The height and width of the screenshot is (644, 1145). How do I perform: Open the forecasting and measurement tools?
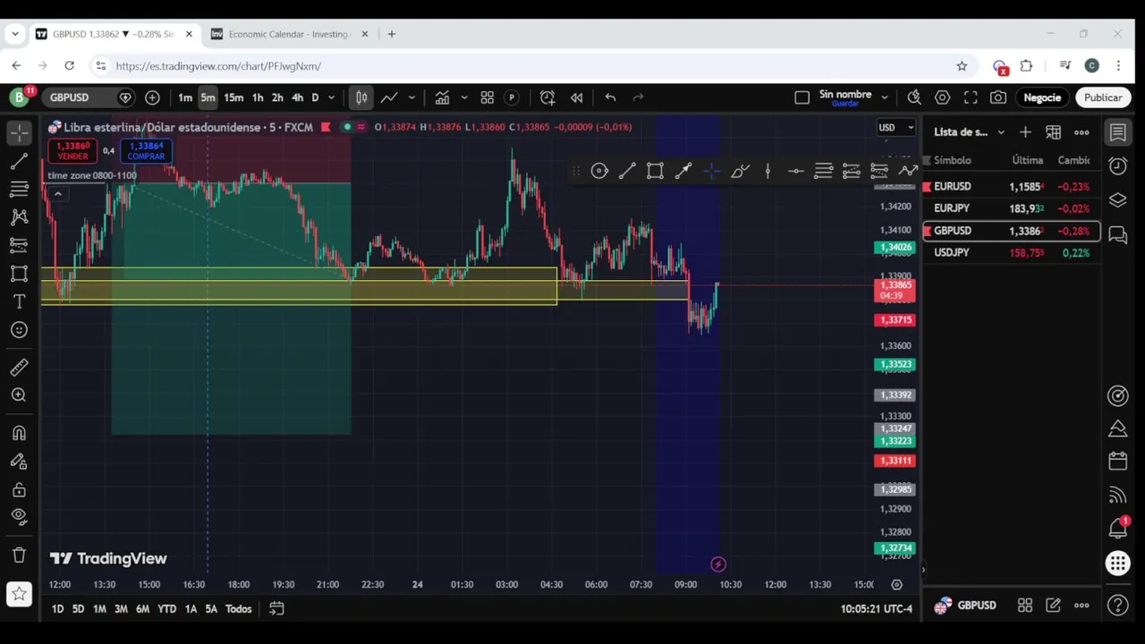point(19,244)
